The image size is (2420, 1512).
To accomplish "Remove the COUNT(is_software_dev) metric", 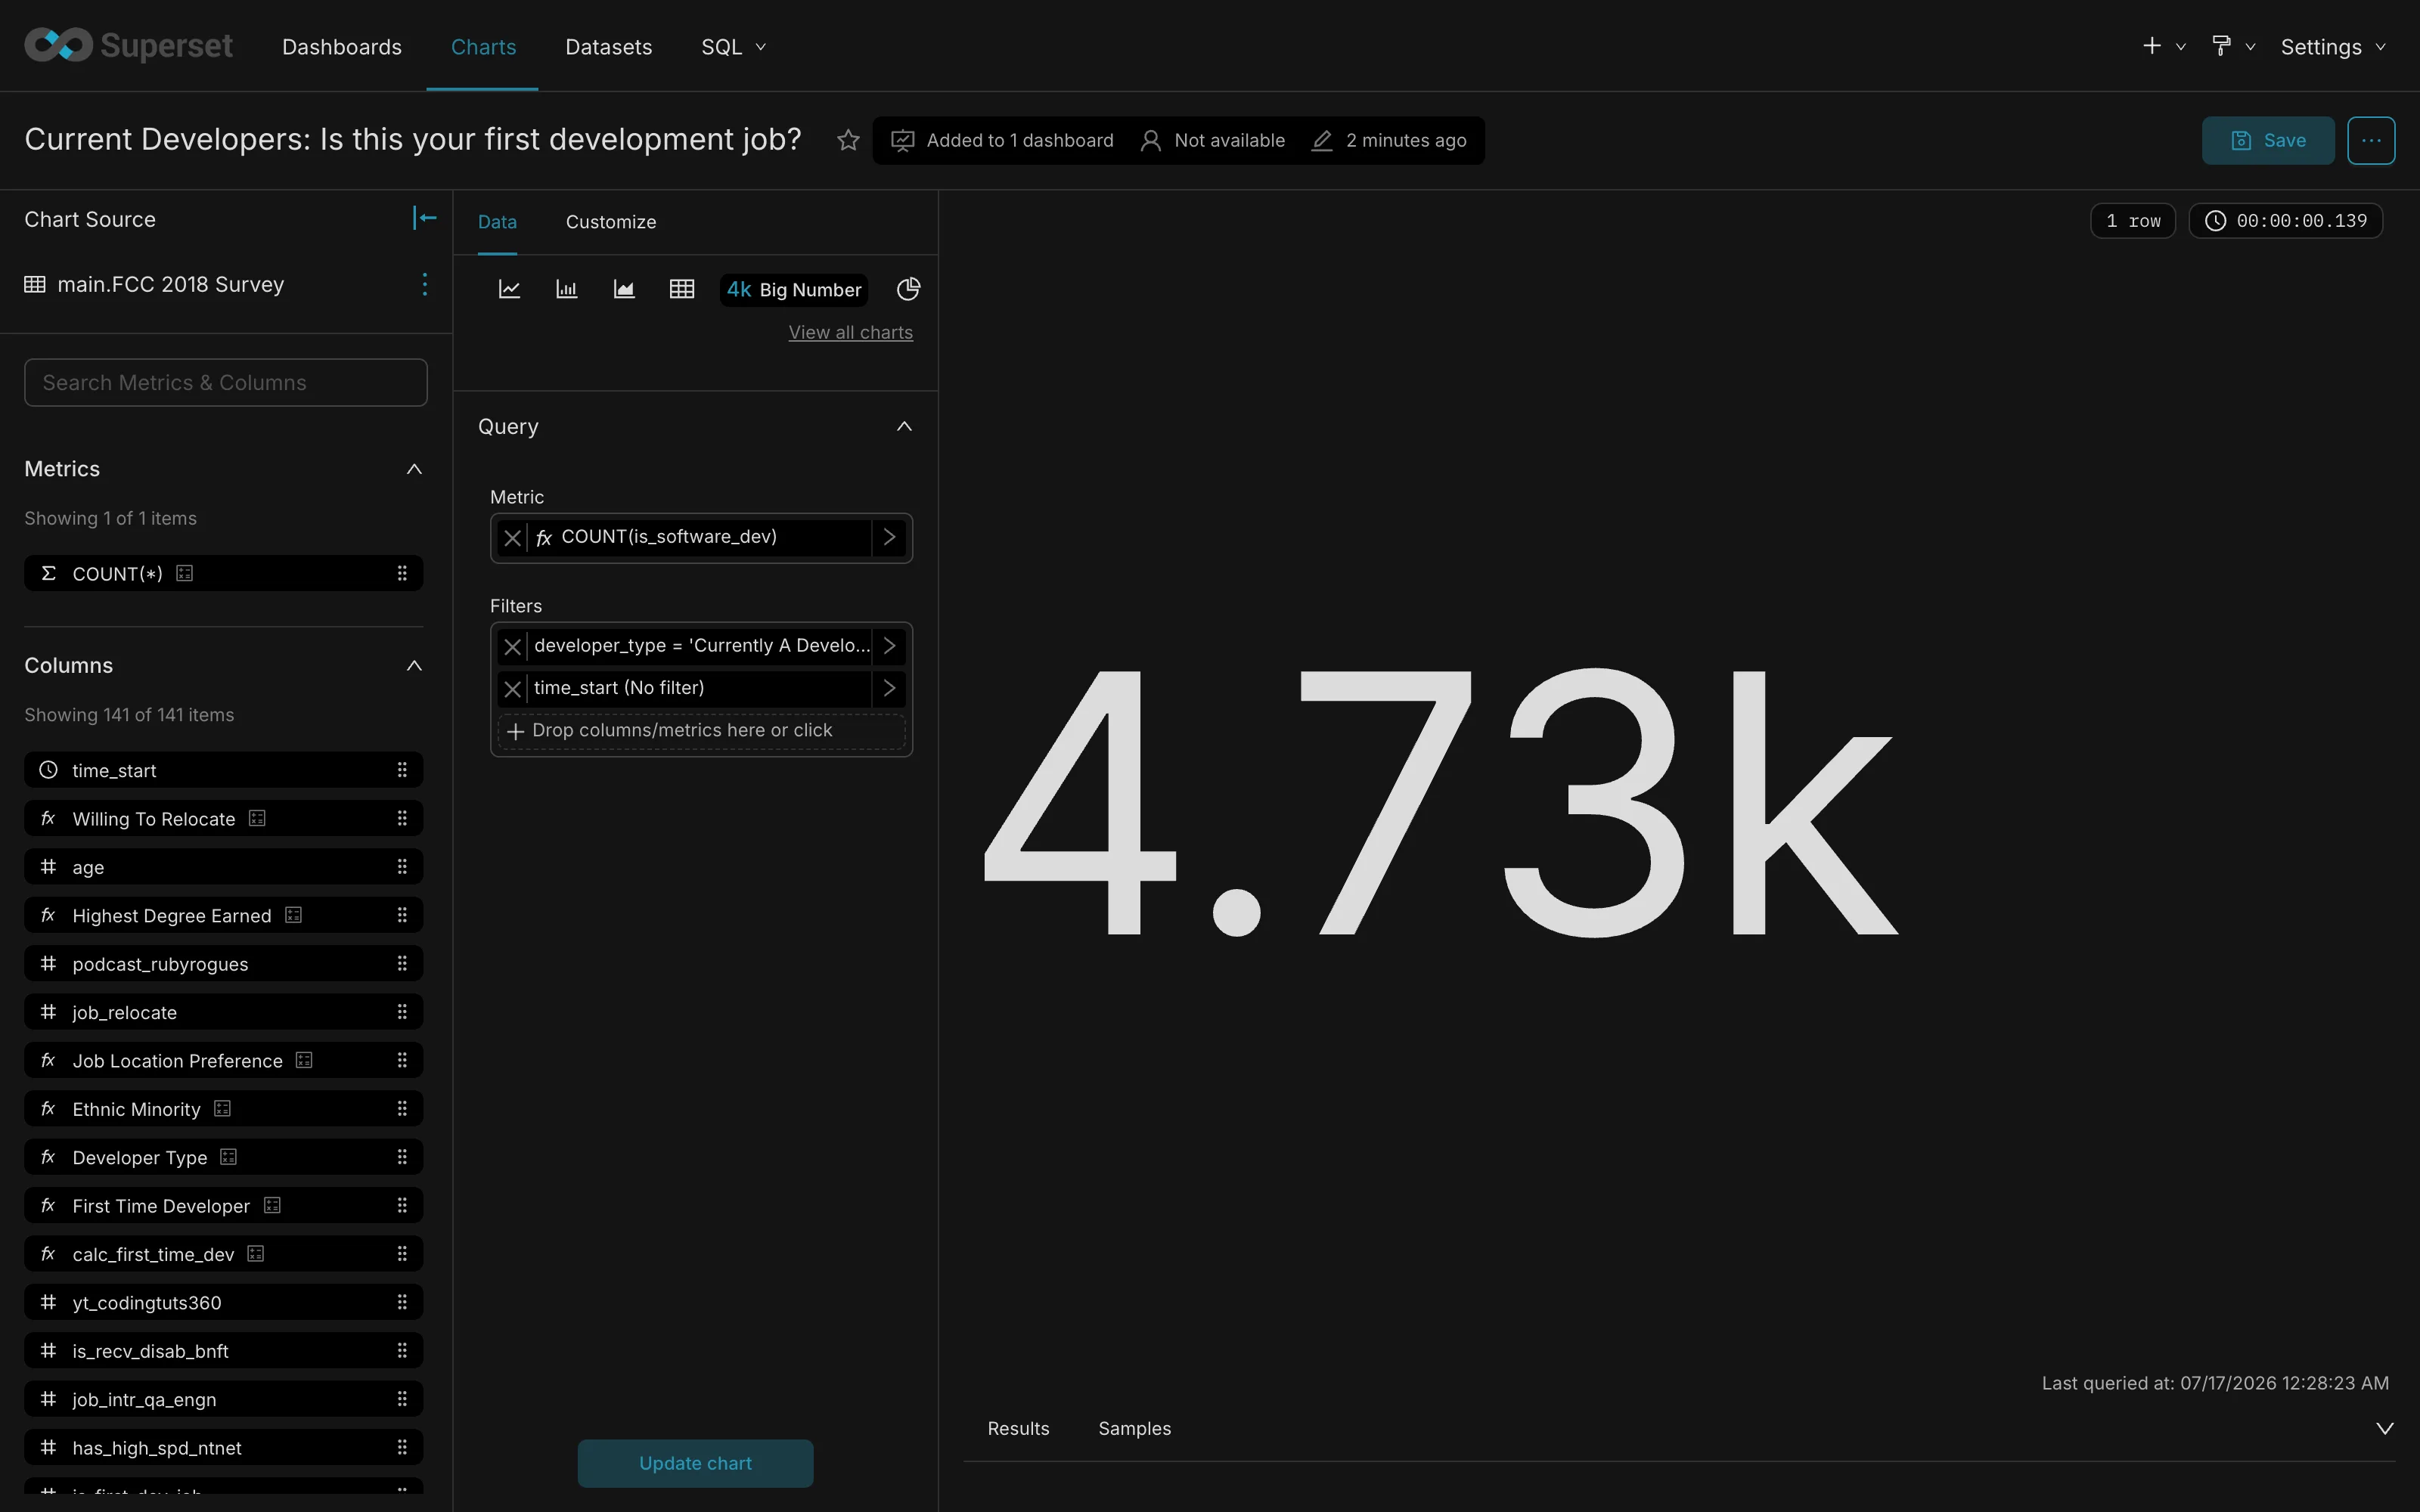I will point(512,538).
